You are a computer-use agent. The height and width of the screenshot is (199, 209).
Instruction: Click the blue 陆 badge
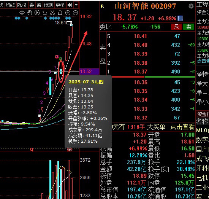pyautogui.click(x=180, y=18)
